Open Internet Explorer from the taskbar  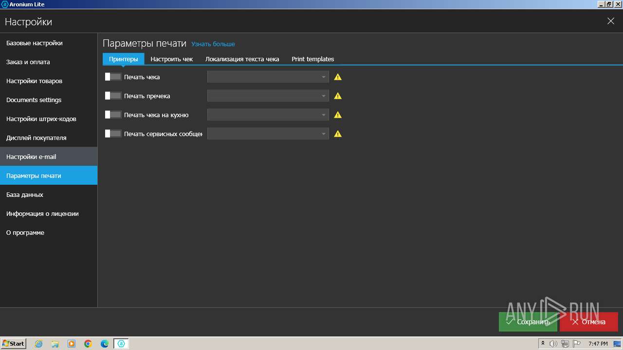[x=38, y=344]
